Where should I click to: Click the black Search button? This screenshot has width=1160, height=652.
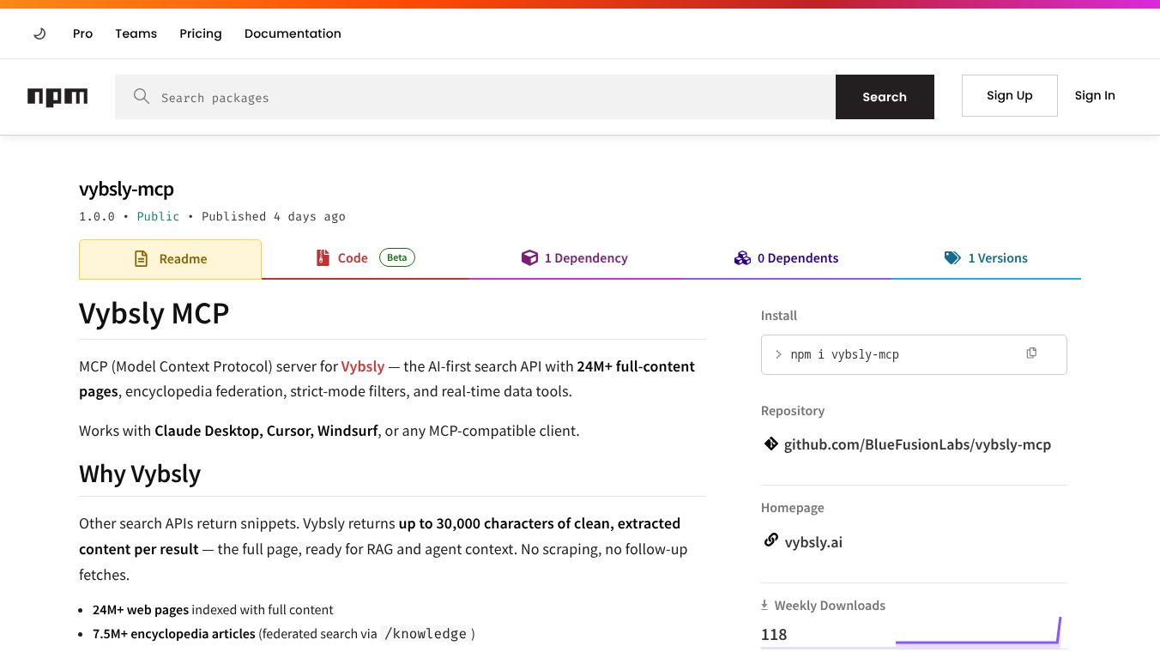[885, 97]
